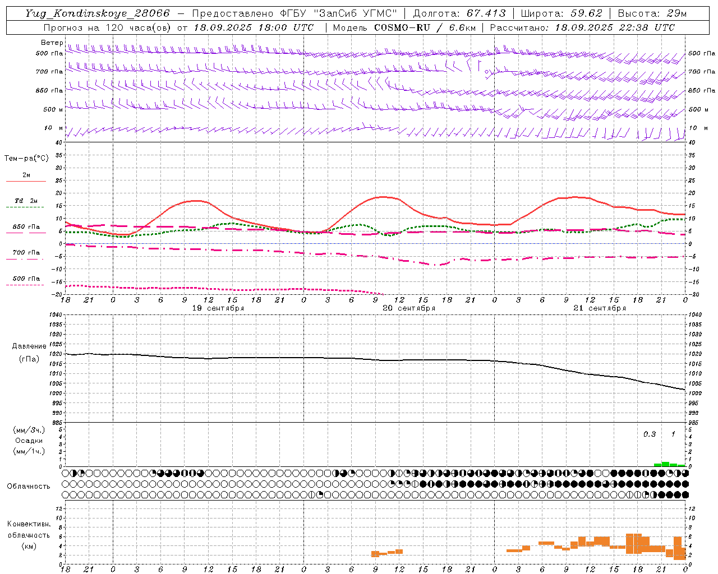Click the '10 м' wind level label on left axis
The height and width of the screenshot is (574, 718).
point(53,128)
